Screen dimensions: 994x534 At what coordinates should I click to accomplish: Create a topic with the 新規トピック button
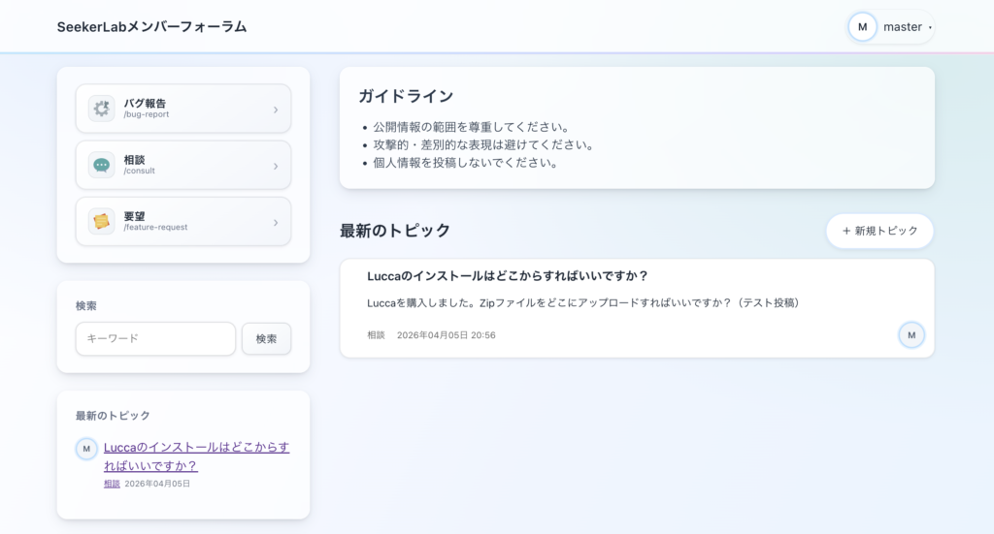point(879,231)
